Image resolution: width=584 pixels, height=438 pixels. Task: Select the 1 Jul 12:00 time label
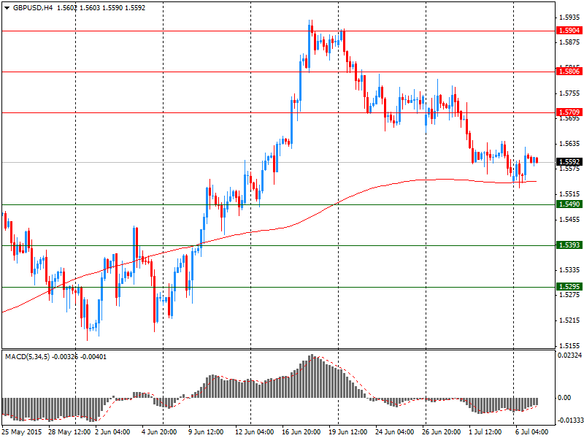click(485, 432)
